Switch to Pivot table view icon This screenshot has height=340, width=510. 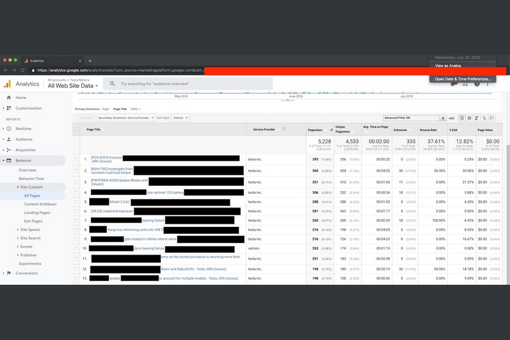(x=492, y=118)
